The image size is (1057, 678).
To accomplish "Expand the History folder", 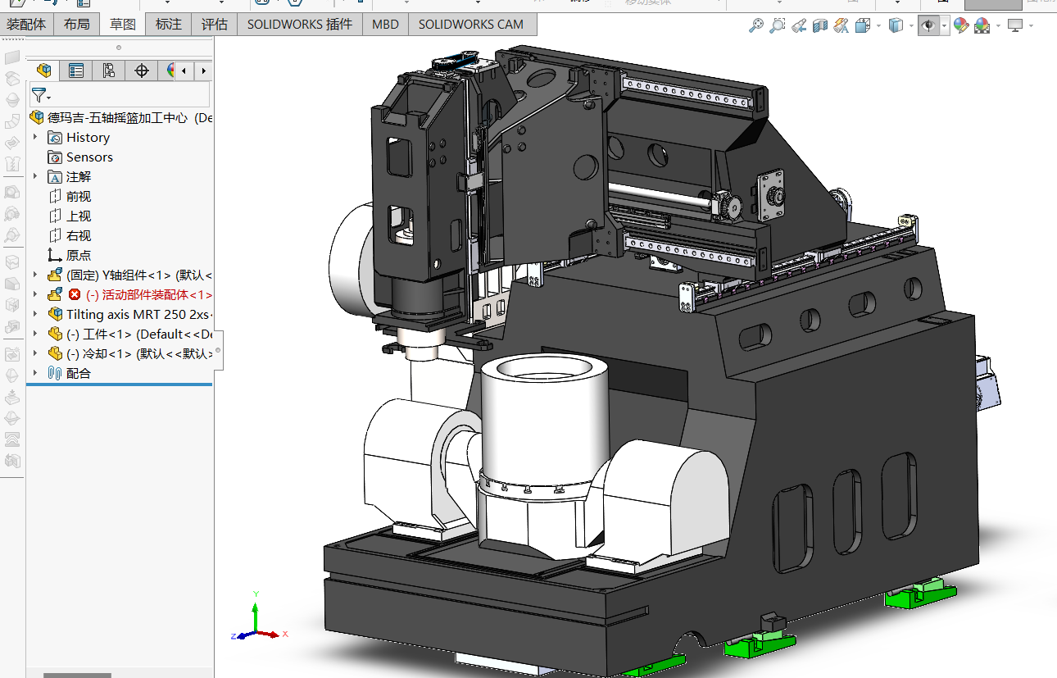I will (35, 138).
